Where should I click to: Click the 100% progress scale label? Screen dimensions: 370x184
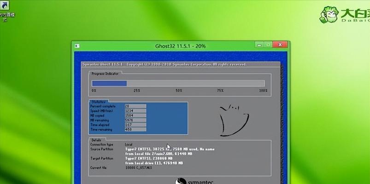coord(263,91)
